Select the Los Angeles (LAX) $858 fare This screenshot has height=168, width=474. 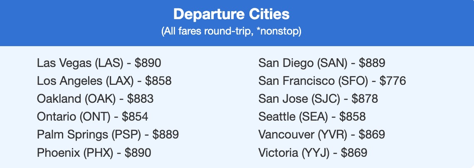pos(104,81)
